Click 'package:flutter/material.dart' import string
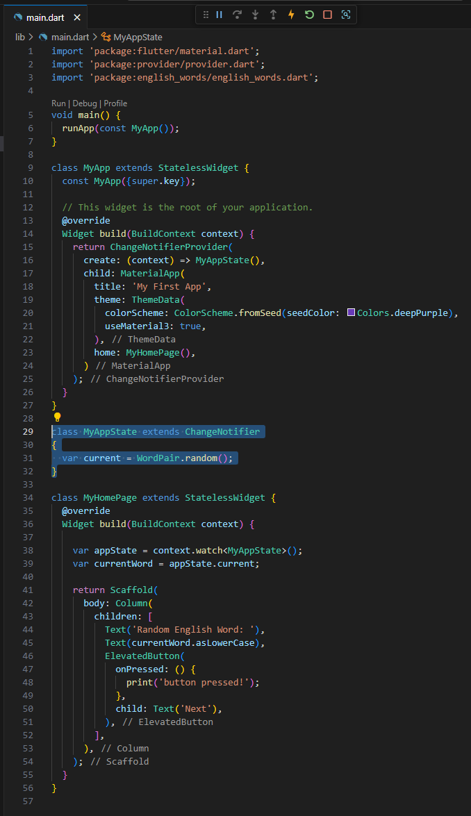 (x=174, y=51)
